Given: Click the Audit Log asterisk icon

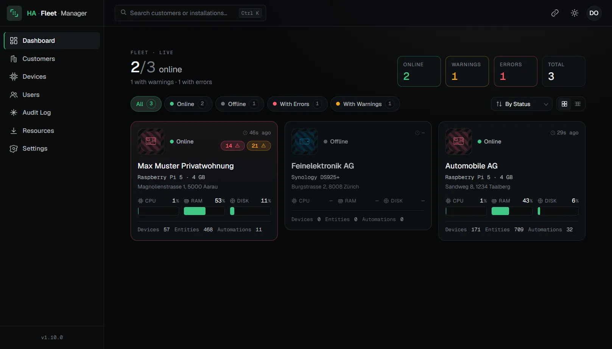Looking at the screenshot, I should tap(14, 112).
